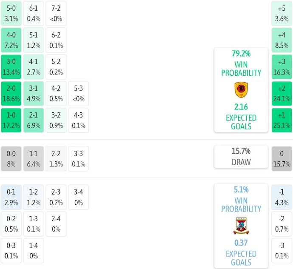Screen dimensions: 293x269
Task: Pick the 1-1 draw score tile
Action: pyautogui.click(x=34, y=159)
